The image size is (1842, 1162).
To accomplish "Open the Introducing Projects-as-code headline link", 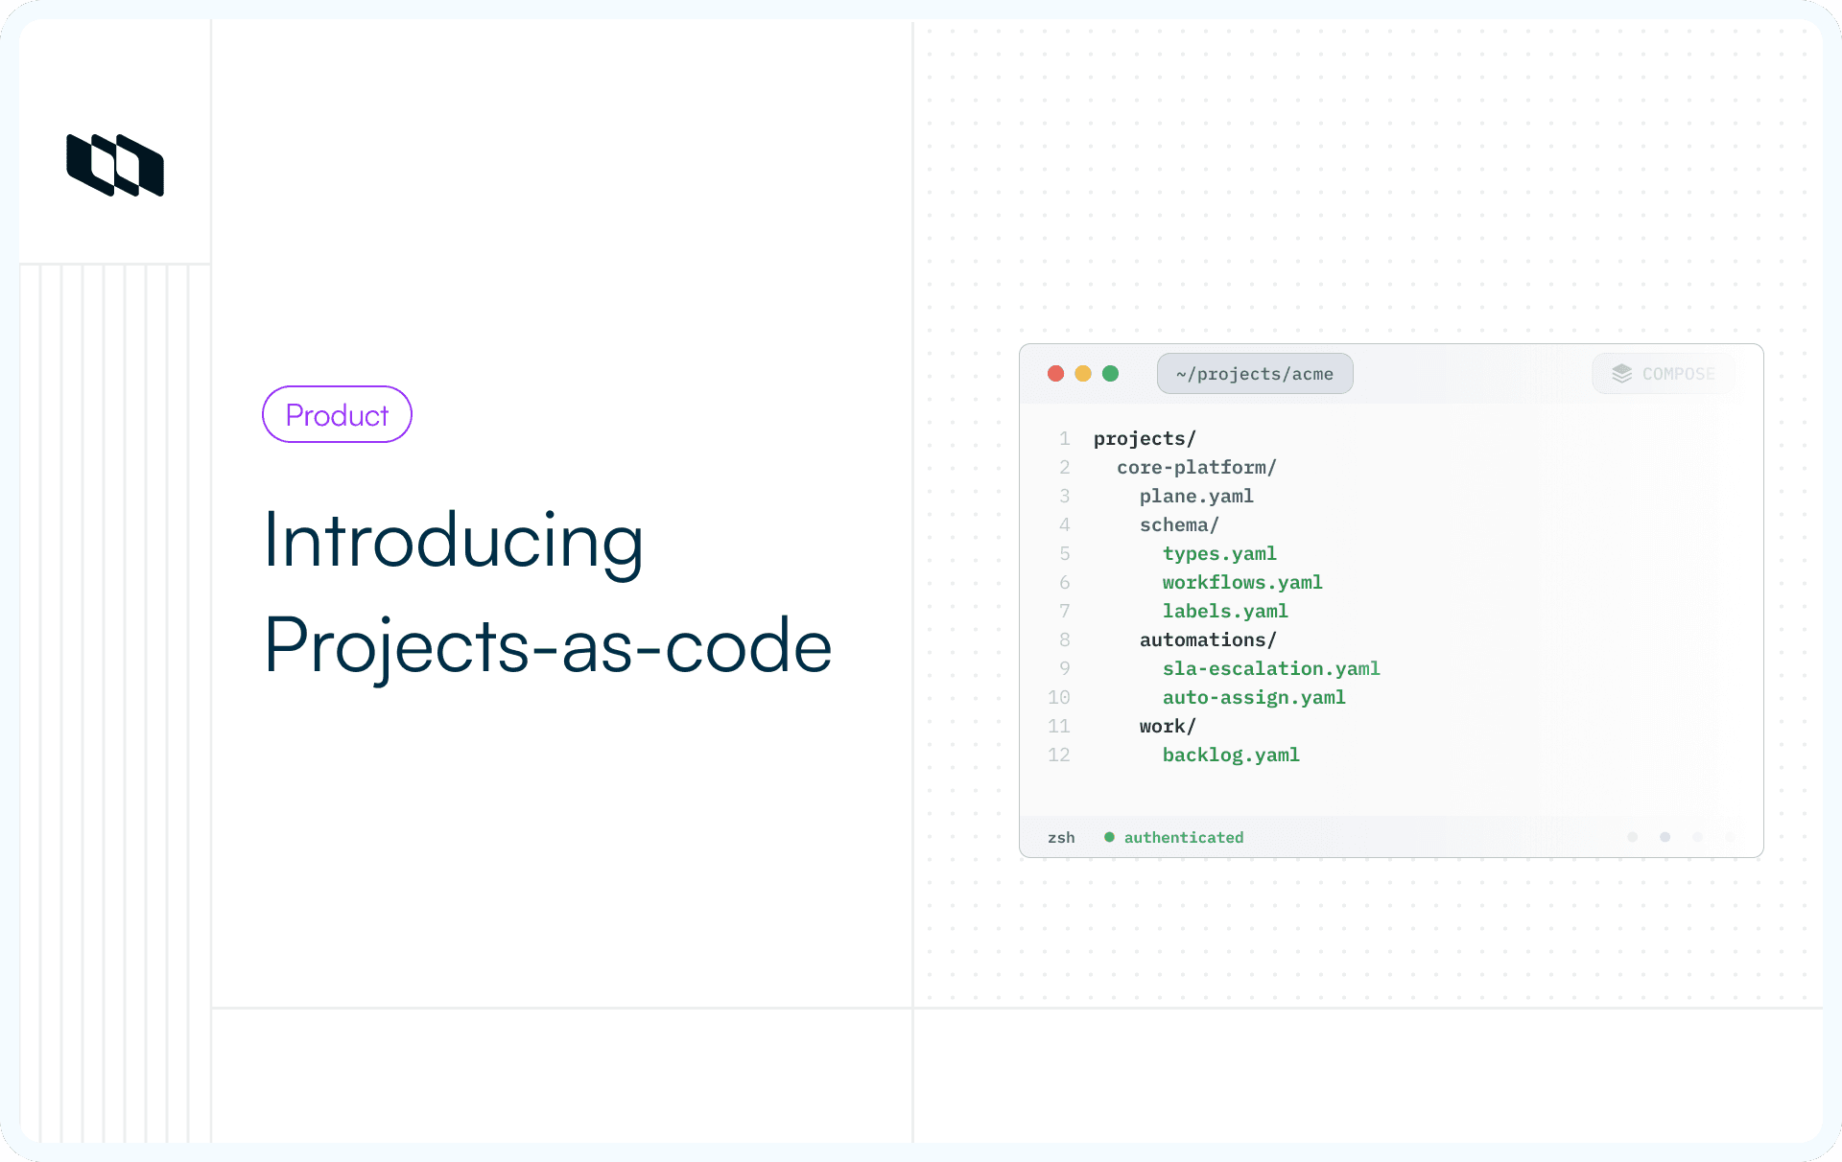I will (547, 592).
